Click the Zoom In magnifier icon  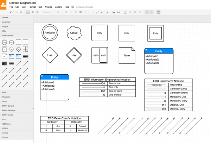(x=33, y=12)
